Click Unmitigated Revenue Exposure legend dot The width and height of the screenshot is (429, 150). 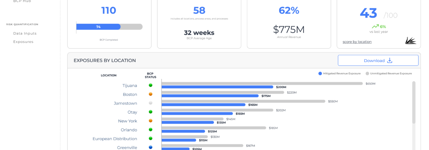pyautogui.click(x=367, y=73)
